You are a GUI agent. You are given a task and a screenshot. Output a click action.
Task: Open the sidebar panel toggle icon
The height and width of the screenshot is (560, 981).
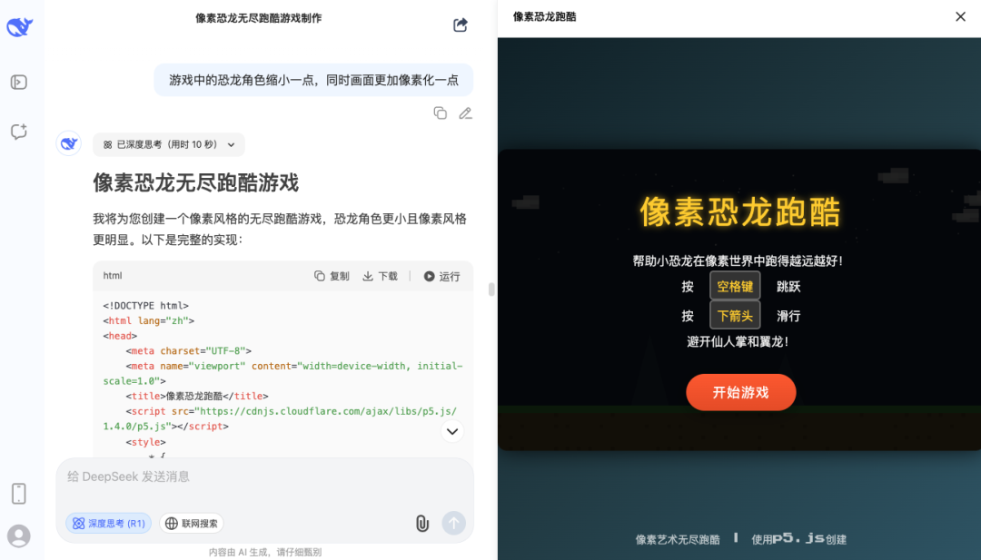pos(19,82)
